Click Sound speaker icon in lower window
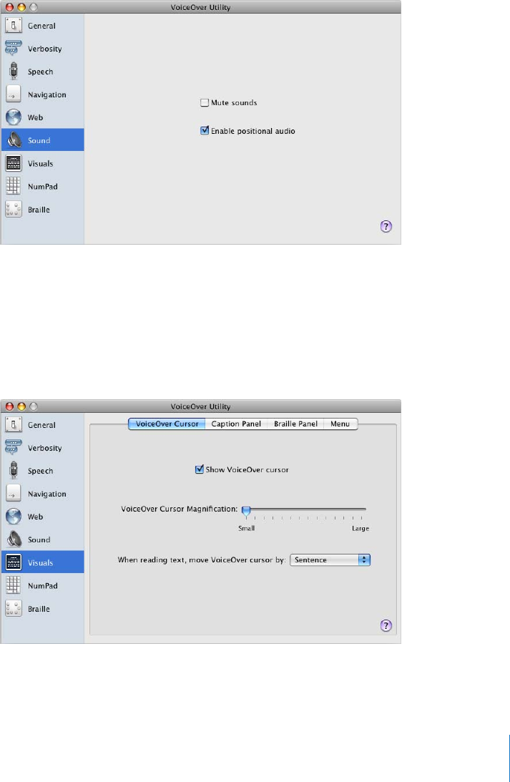 point(14,539)
